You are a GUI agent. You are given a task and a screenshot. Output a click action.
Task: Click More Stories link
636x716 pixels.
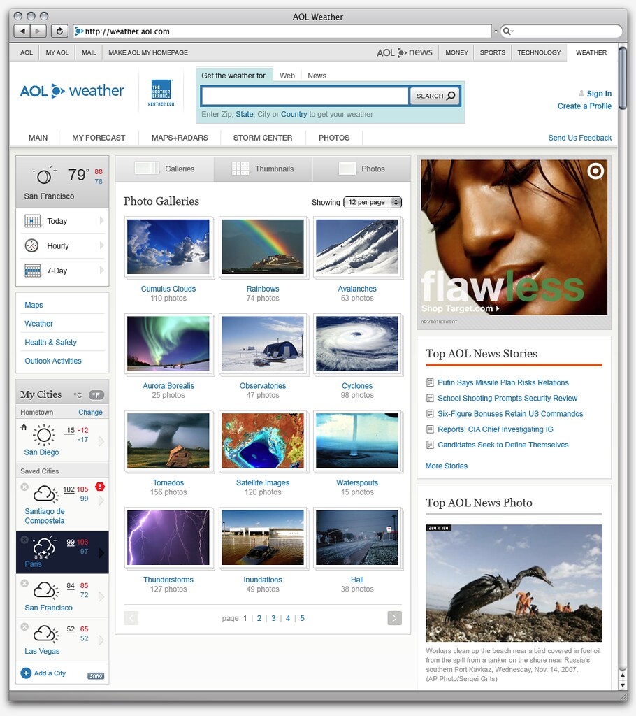(x=447, y=466)
